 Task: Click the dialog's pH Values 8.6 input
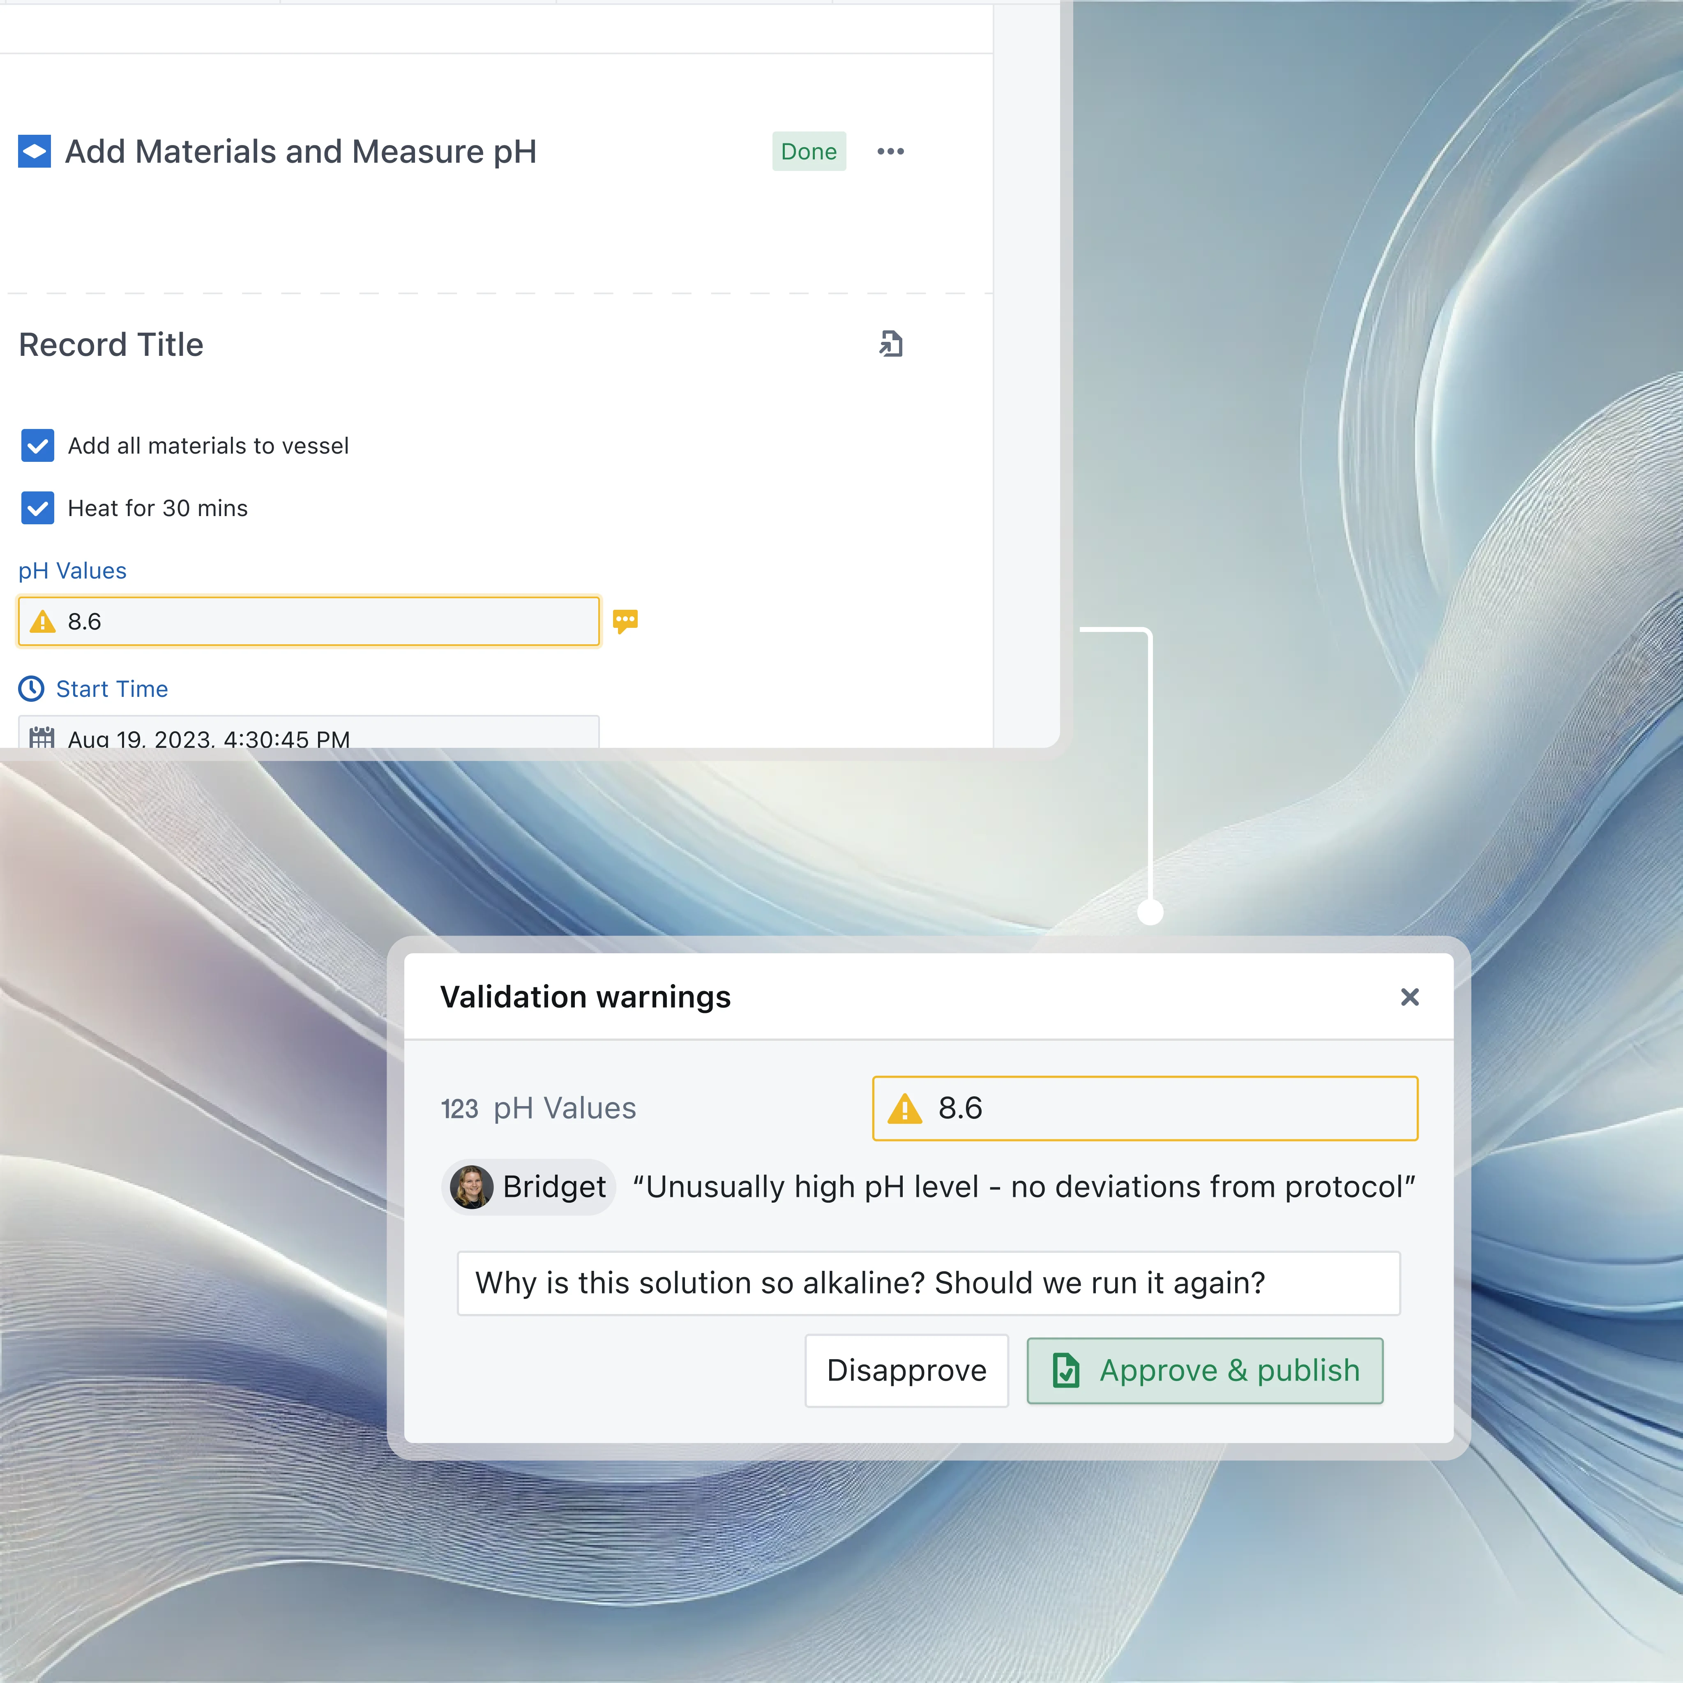[x=1145, y=1108]
